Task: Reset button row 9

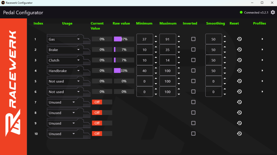Action: click(x=239, y=123)
